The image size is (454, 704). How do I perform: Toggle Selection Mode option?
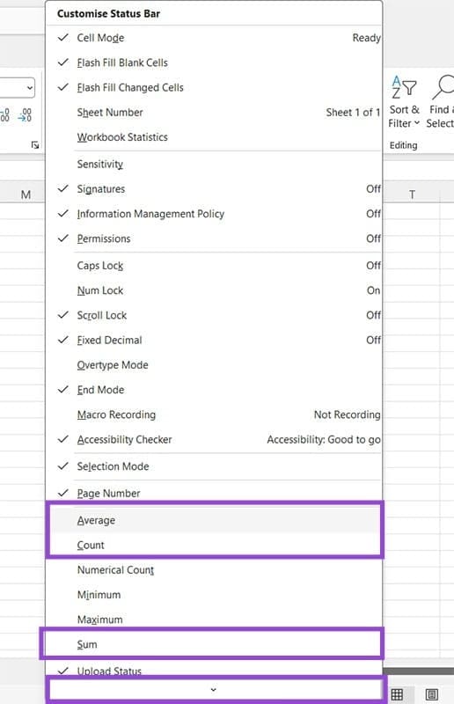click(214, 466)
